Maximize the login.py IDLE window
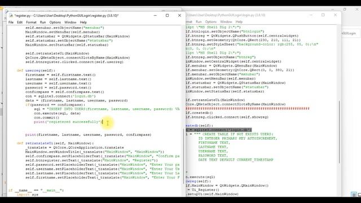 [323, 15]
